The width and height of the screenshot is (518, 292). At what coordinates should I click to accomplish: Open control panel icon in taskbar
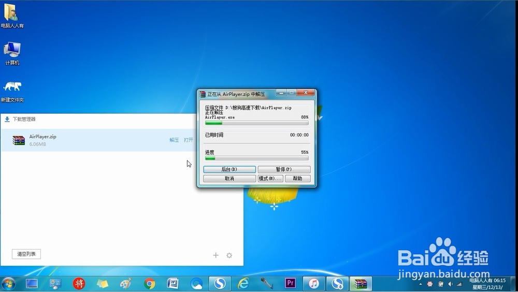[x=55, y=284]
